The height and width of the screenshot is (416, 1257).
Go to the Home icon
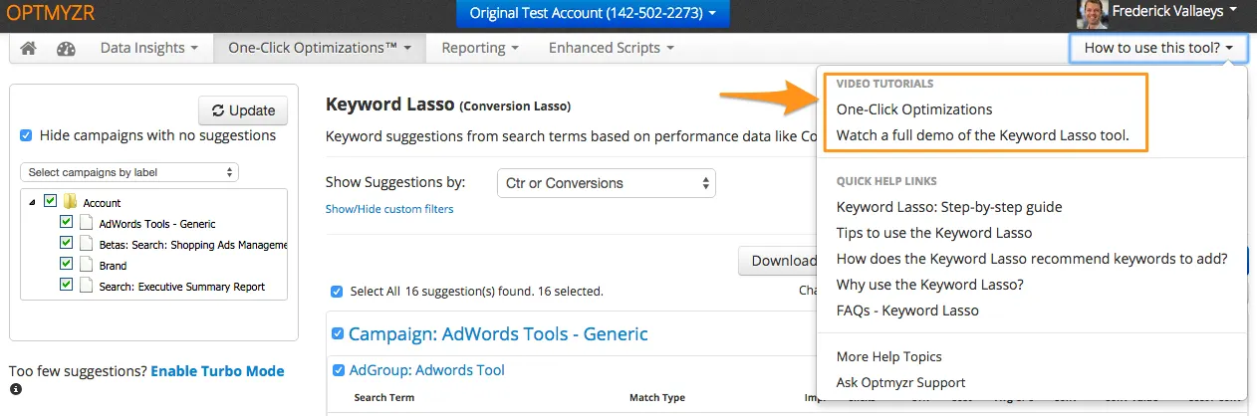tap(28, 48)
